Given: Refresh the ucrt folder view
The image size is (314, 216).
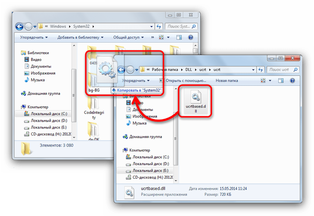Looking at the screenshot, I should pos(260,70).
